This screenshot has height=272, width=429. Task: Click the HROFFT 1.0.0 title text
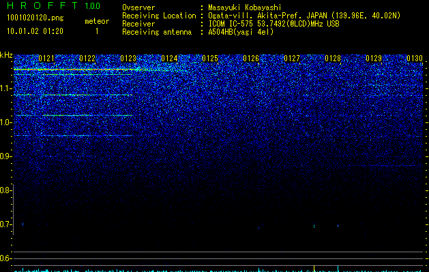pyautogui.click(x=54, y=5)
